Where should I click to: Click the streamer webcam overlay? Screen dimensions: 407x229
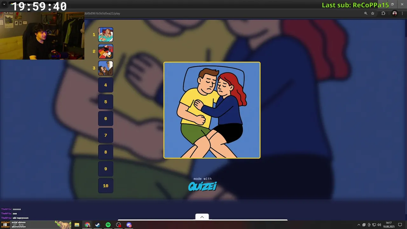(42, 36)
